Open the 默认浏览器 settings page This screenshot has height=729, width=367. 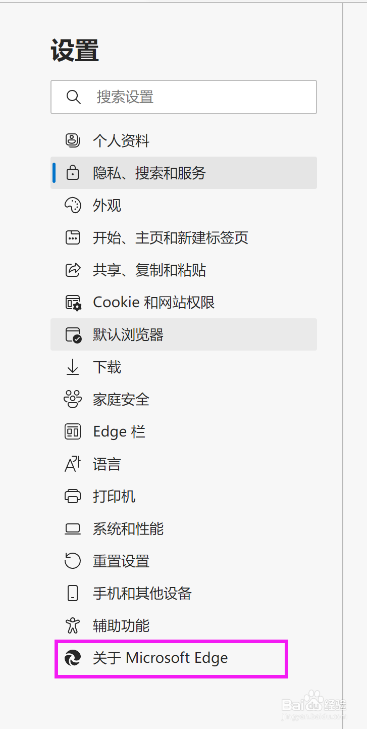click(184, 334)
